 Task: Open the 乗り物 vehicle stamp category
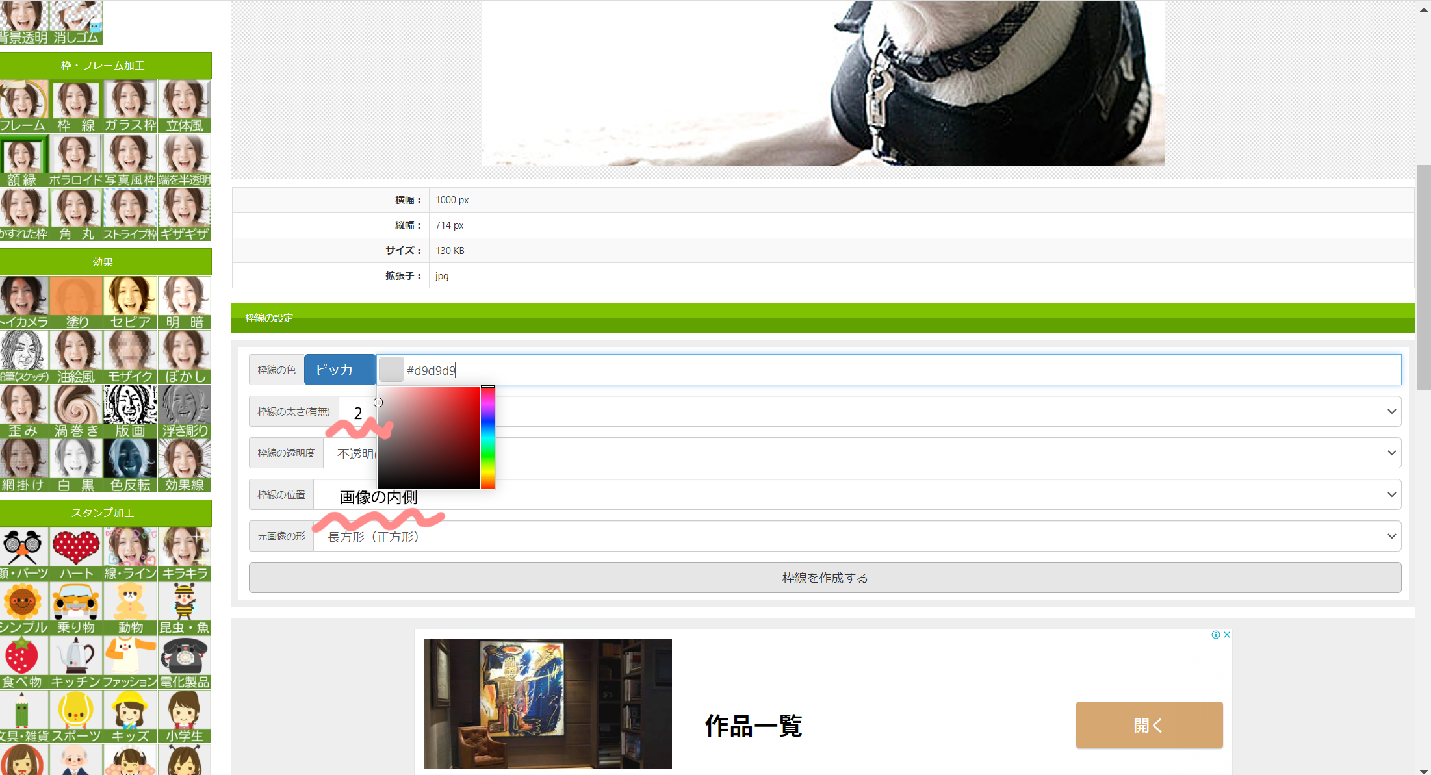tap(76, 608)
